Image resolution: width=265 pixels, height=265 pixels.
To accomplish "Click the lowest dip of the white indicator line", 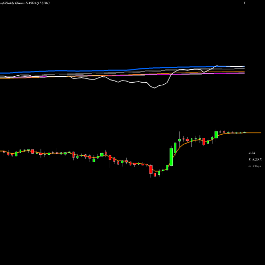I will coord(155,88).
